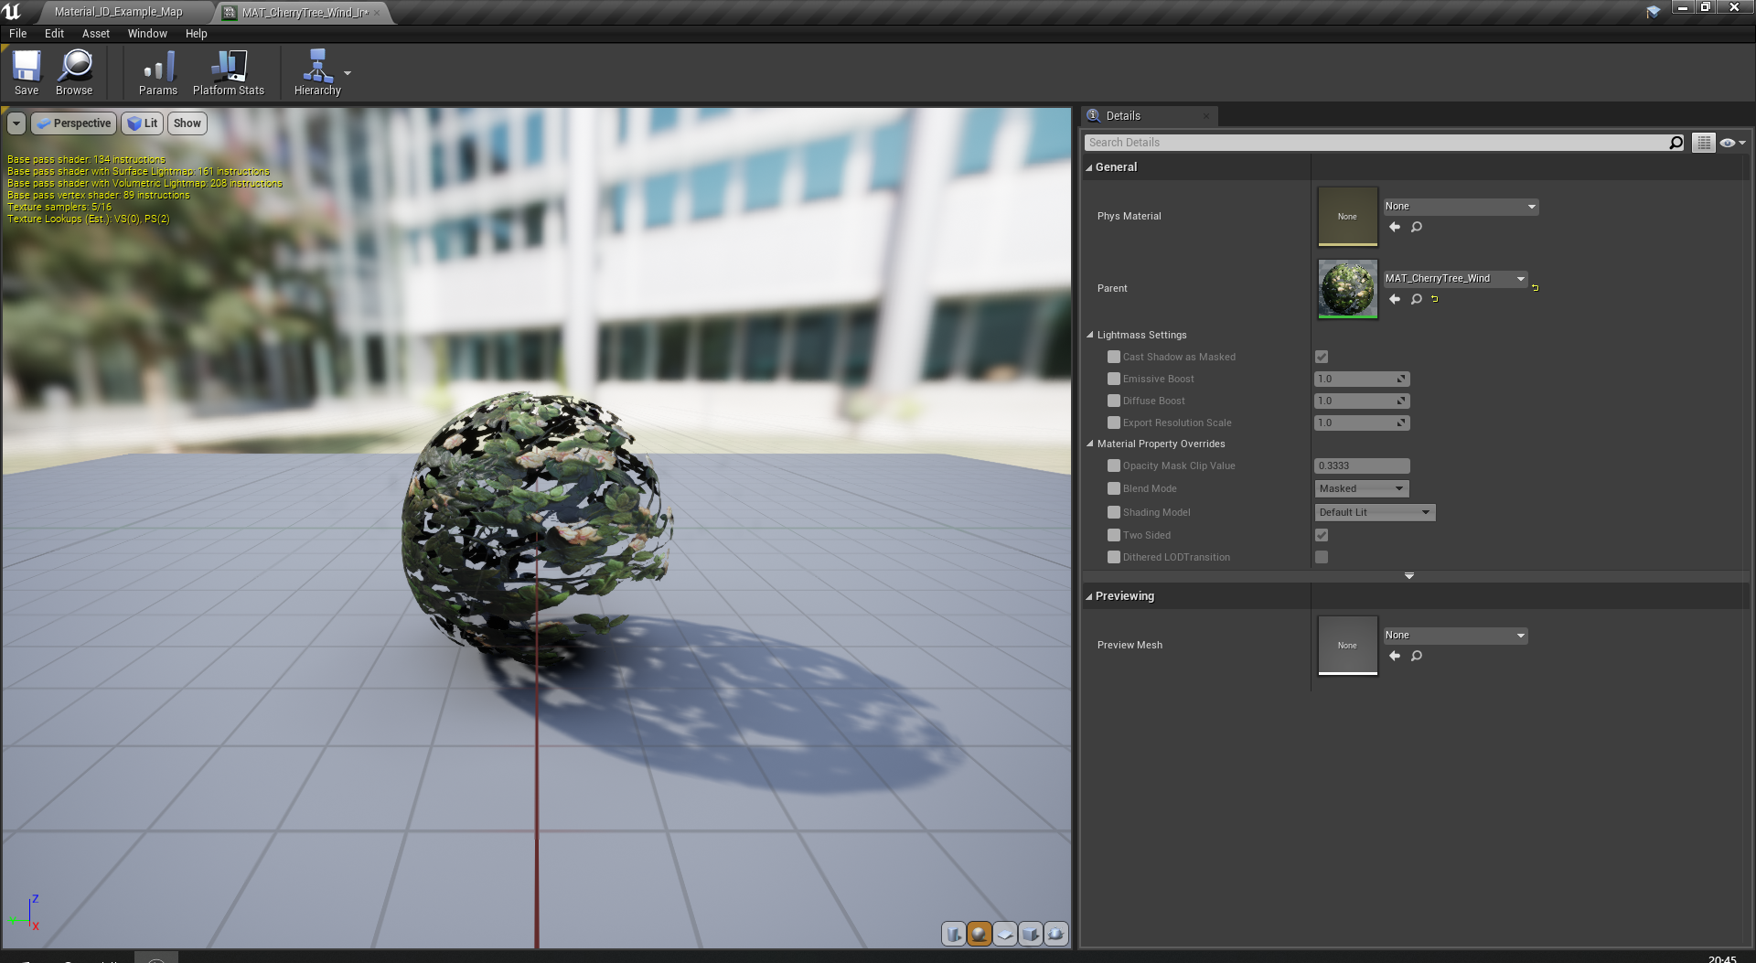Enable the Two Sided override checkbox
The width and height of the screenshot is (1756, 963).
click(1114, 535)
